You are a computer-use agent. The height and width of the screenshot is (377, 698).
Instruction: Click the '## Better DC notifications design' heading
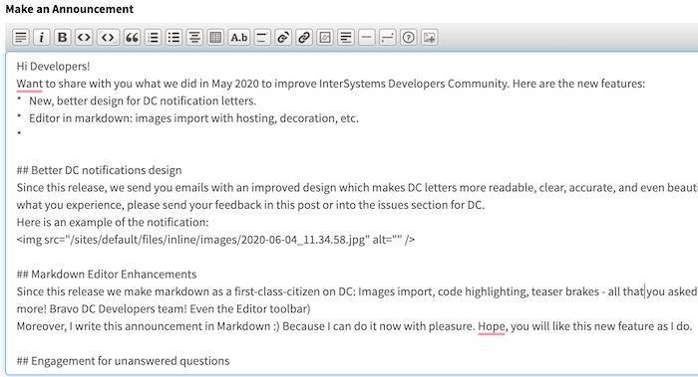tap(99, 170)
